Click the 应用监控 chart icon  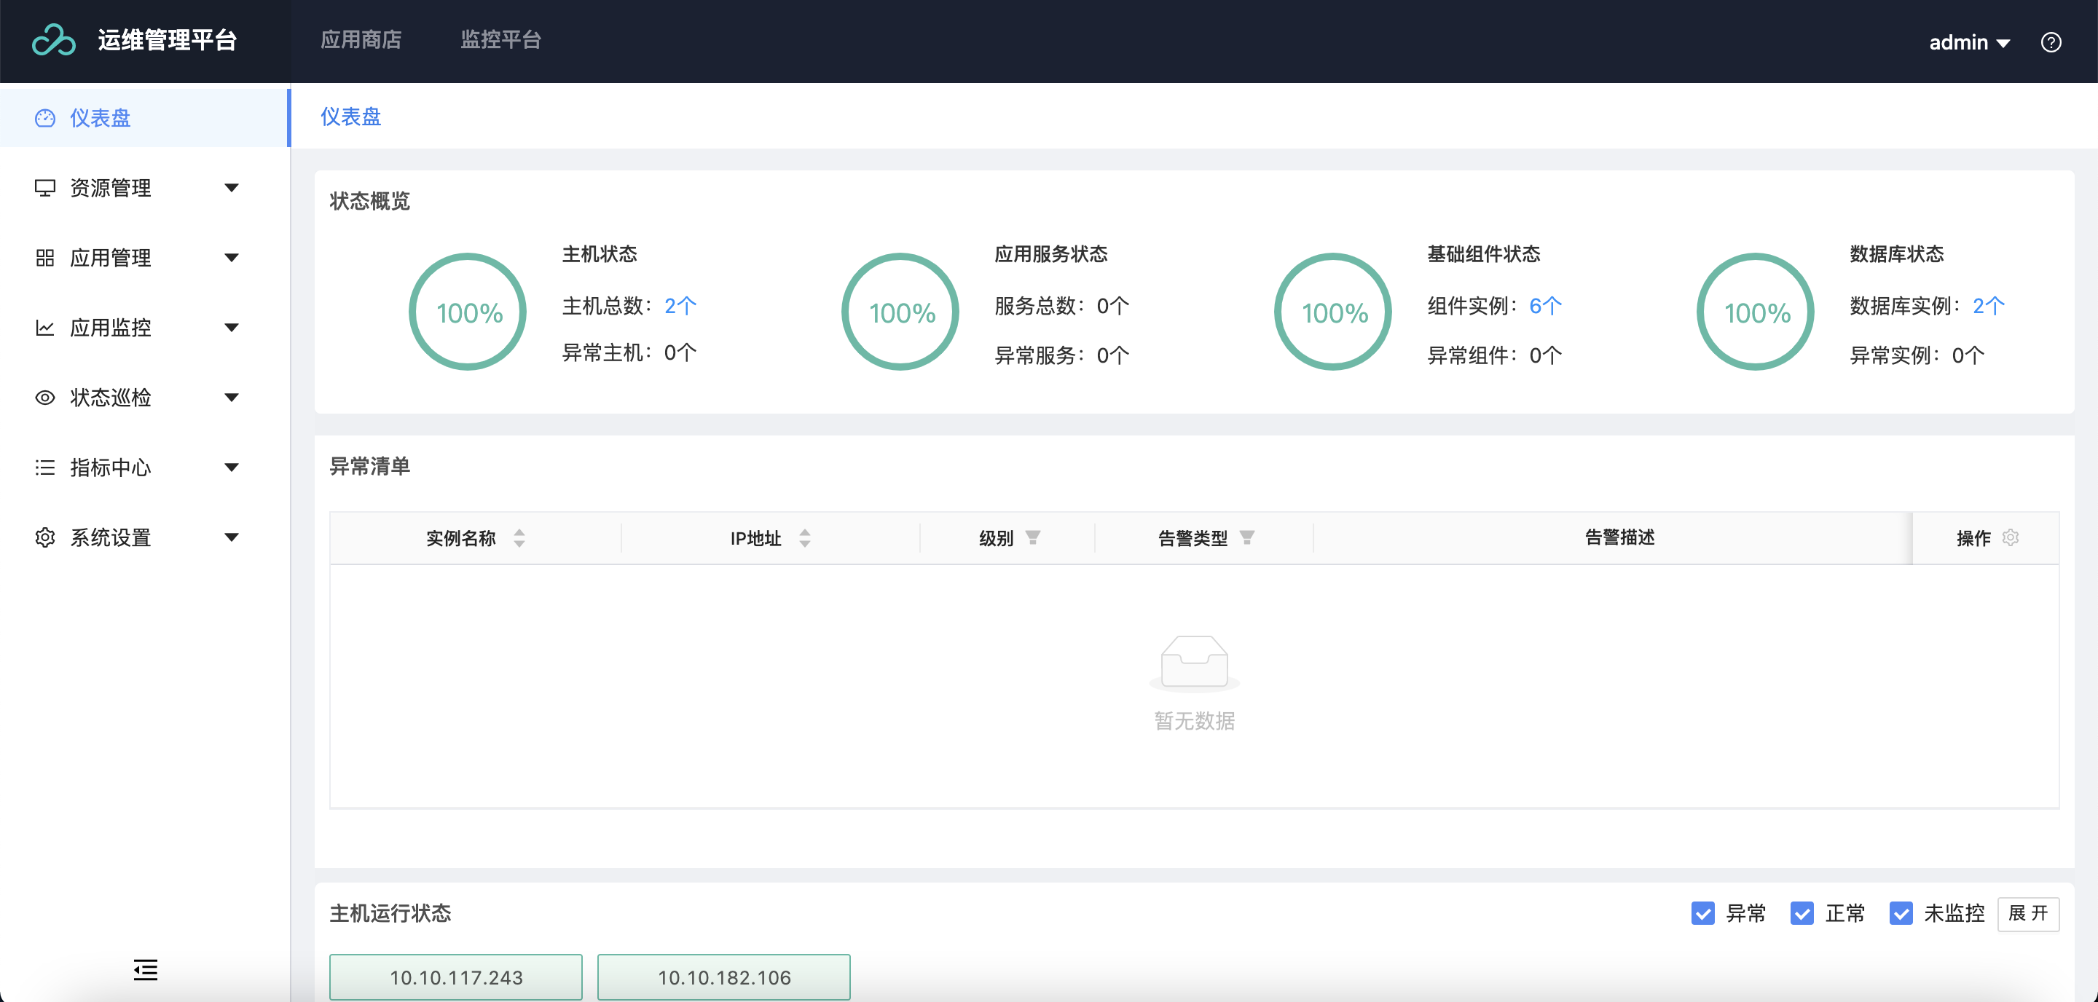point(44,327)
